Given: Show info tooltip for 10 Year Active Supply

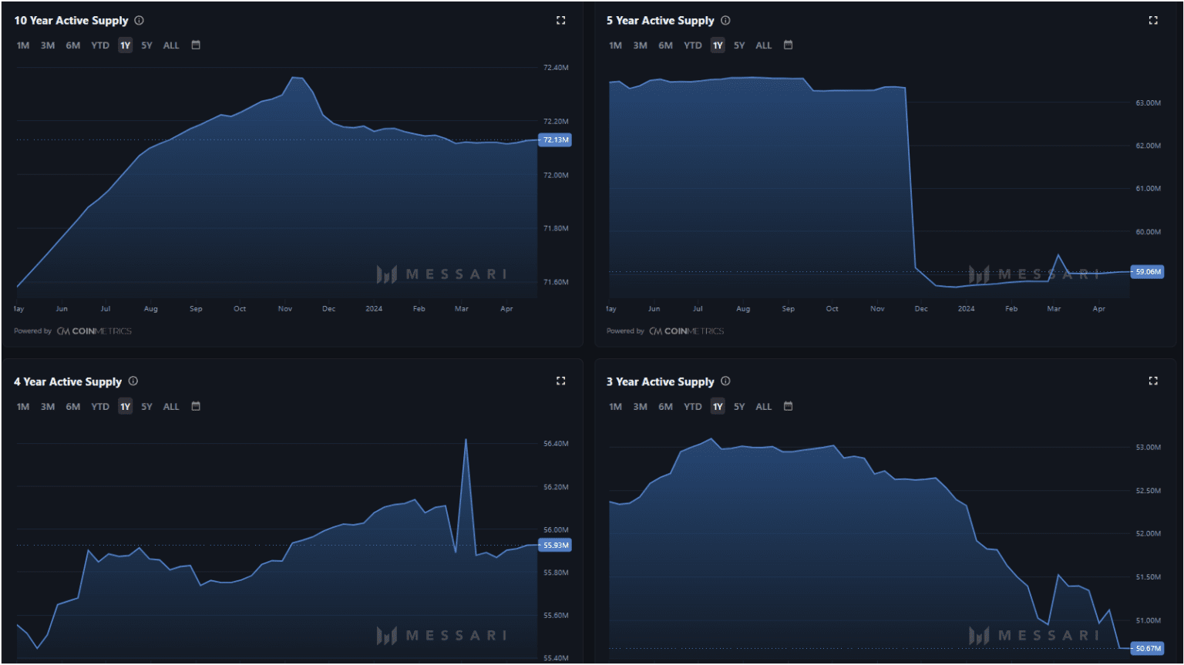Looking at the screenshot, I should 140,21.
